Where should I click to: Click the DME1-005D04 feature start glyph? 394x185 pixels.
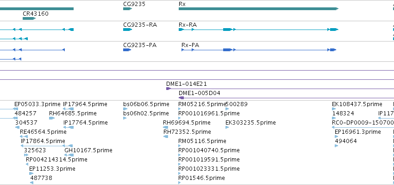point(181,98)
